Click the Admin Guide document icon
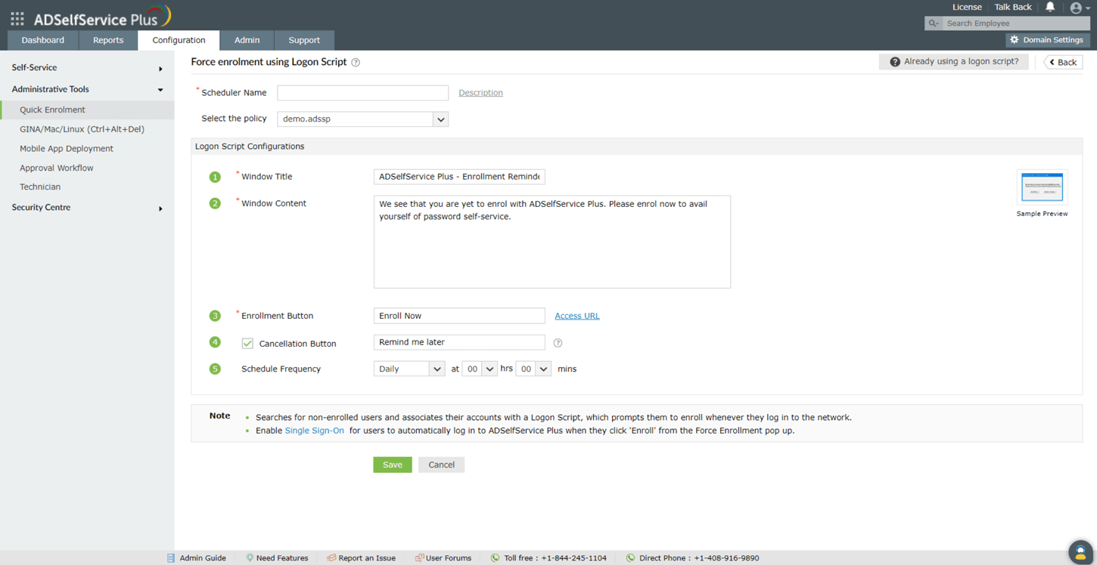Image resolution: width=1097 pixels, height=565 pixels. [171, 558]
